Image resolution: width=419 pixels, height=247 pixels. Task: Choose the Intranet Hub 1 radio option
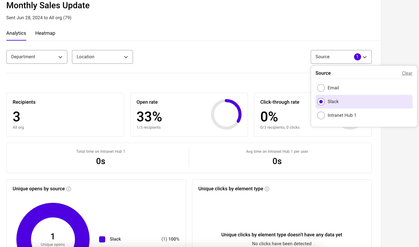(321, 115)
